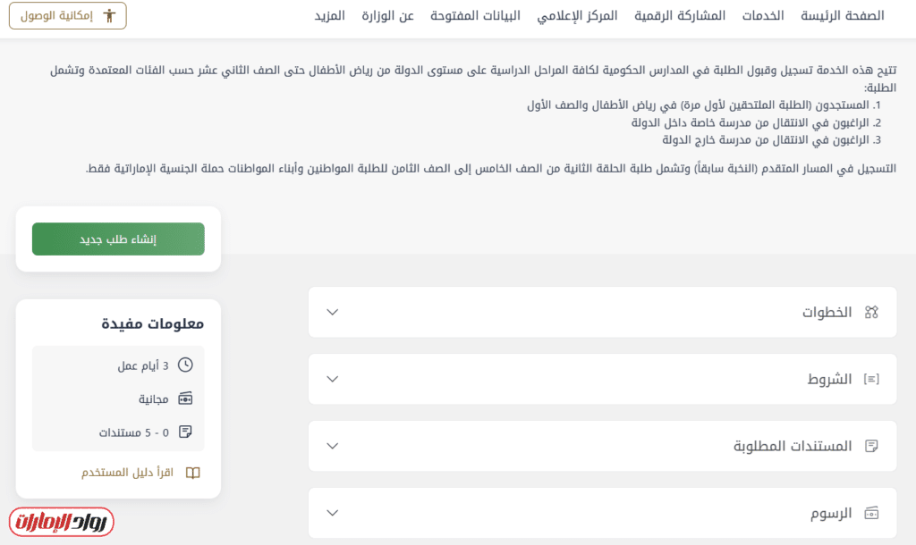Screen dimensions: 916x545
Task: Click the رواد الإمارات logo
Action: point(62,522)
